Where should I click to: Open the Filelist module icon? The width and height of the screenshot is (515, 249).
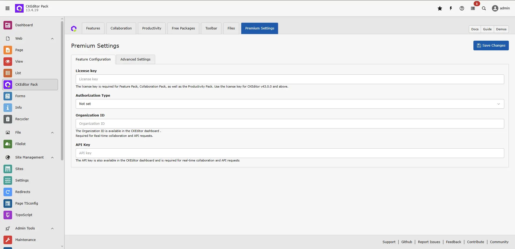click(x=8, y=144)
